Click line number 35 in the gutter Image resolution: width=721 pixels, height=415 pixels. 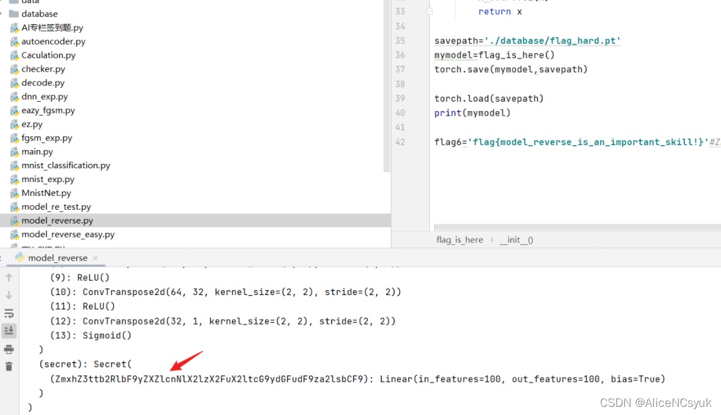pyautogui.click(x=400, y=40)
